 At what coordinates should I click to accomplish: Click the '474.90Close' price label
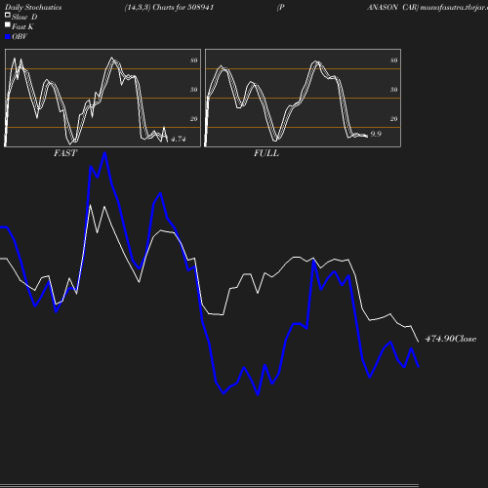(x=451, y=339)
